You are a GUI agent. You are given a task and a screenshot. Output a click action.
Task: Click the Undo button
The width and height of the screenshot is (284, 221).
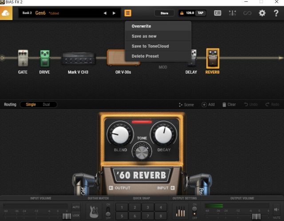pos(251,105)
